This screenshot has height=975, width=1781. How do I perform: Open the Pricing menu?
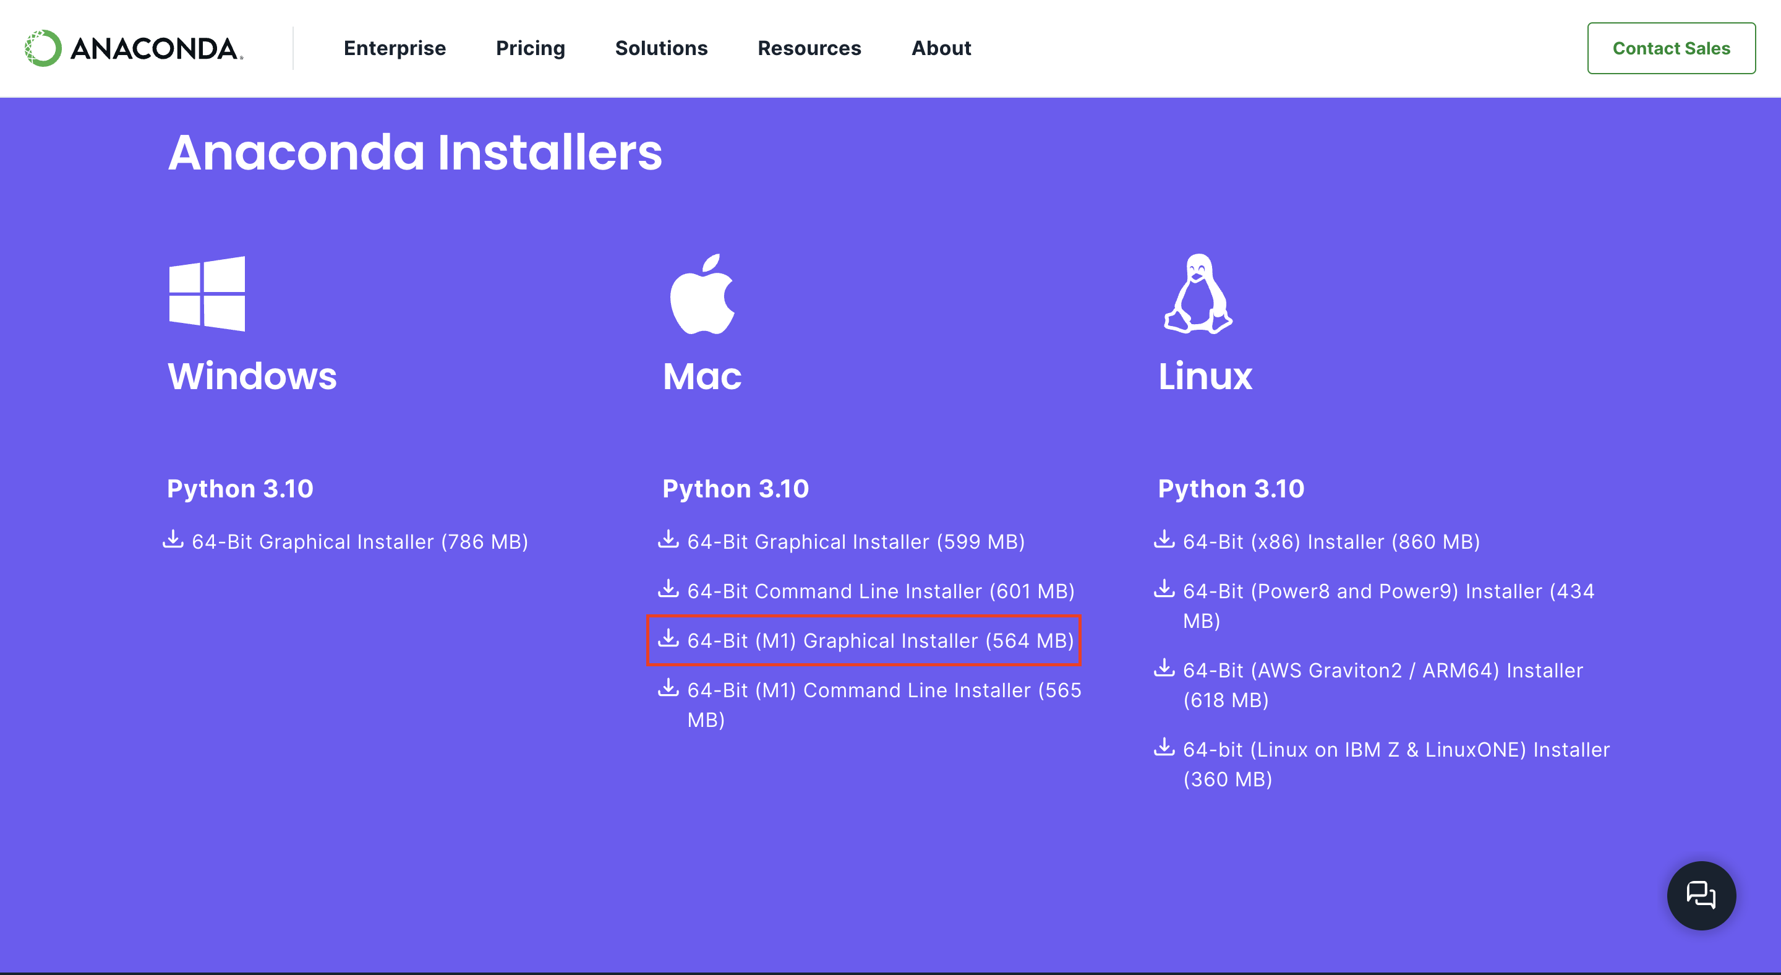click(x=531, y=48)
